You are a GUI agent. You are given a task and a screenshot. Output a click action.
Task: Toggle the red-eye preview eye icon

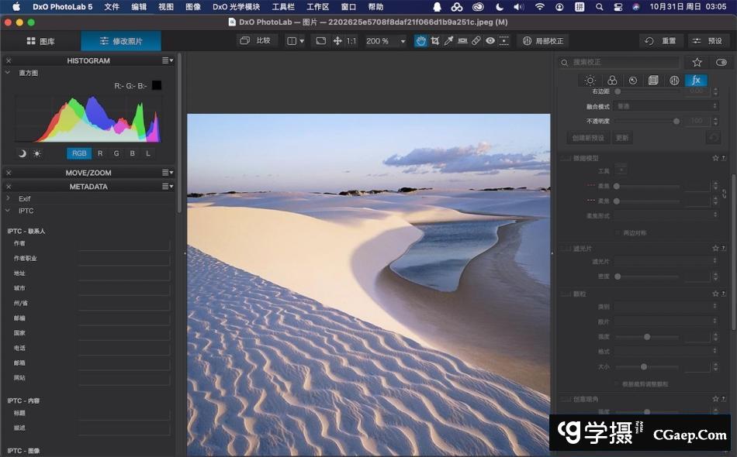(x=490, y=41)
